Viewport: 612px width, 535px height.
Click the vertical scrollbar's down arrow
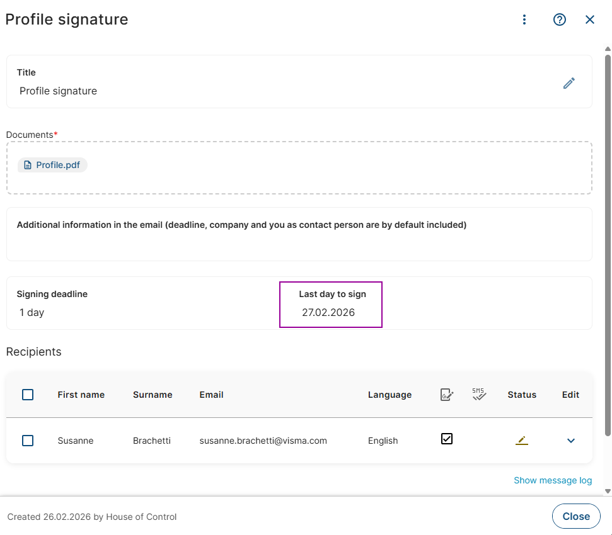608,491
